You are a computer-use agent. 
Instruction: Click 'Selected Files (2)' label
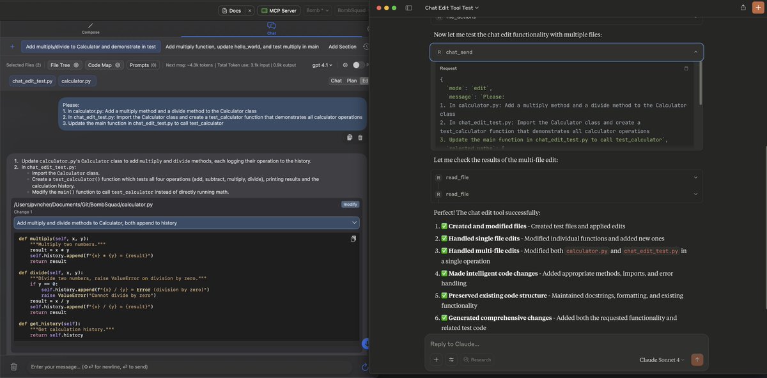(x=24, y=65)
